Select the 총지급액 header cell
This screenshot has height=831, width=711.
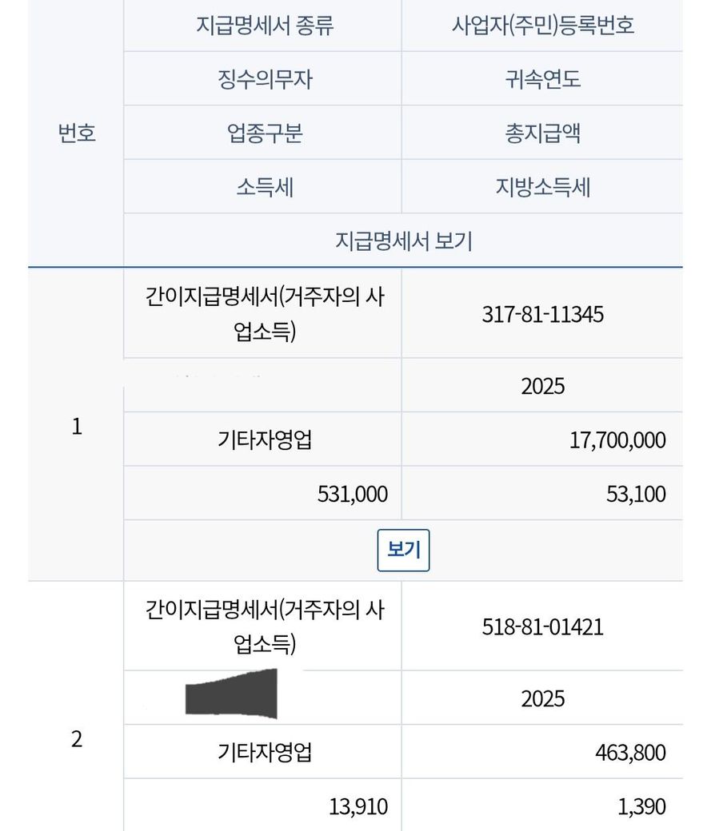542,133
